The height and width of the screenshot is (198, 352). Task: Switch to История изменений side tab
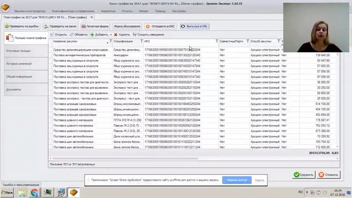(26, 64)
